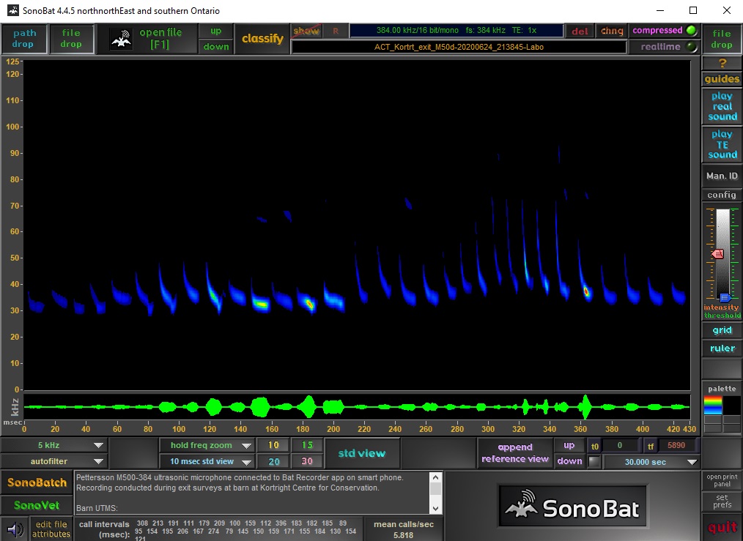Click the R button beside show
The image size is (743, 541).
coord(336,31)
